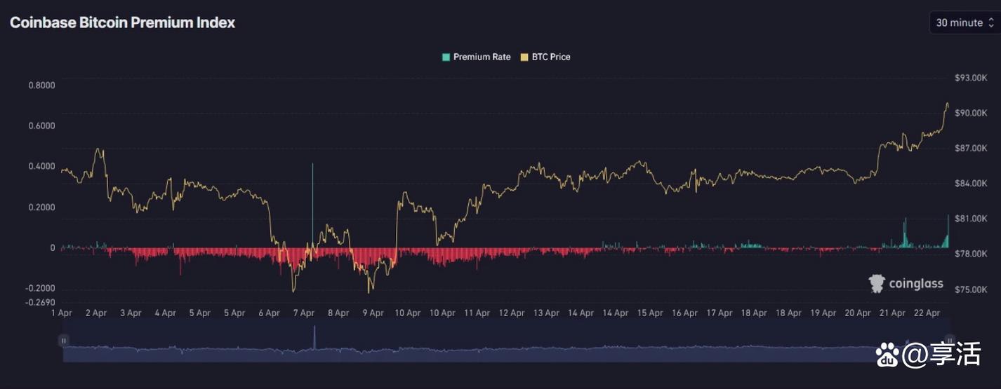Viewport: 1001px width, 389px height.
Task: Click the 12 Apr date label
Action: [x=512, y=313]
